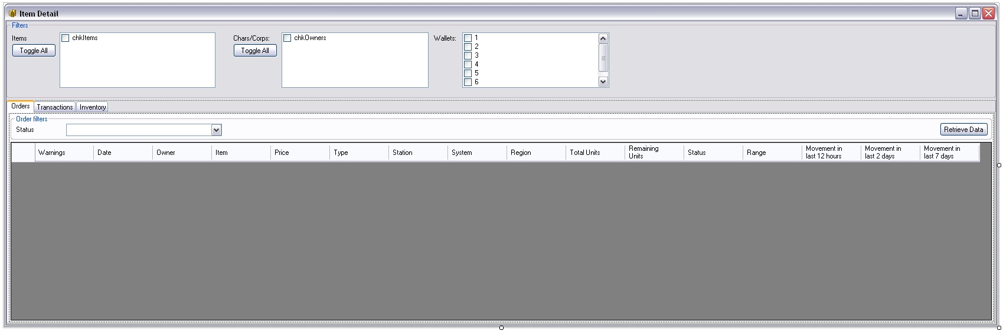Click the Retrieve Data button

tap(963, 130)
